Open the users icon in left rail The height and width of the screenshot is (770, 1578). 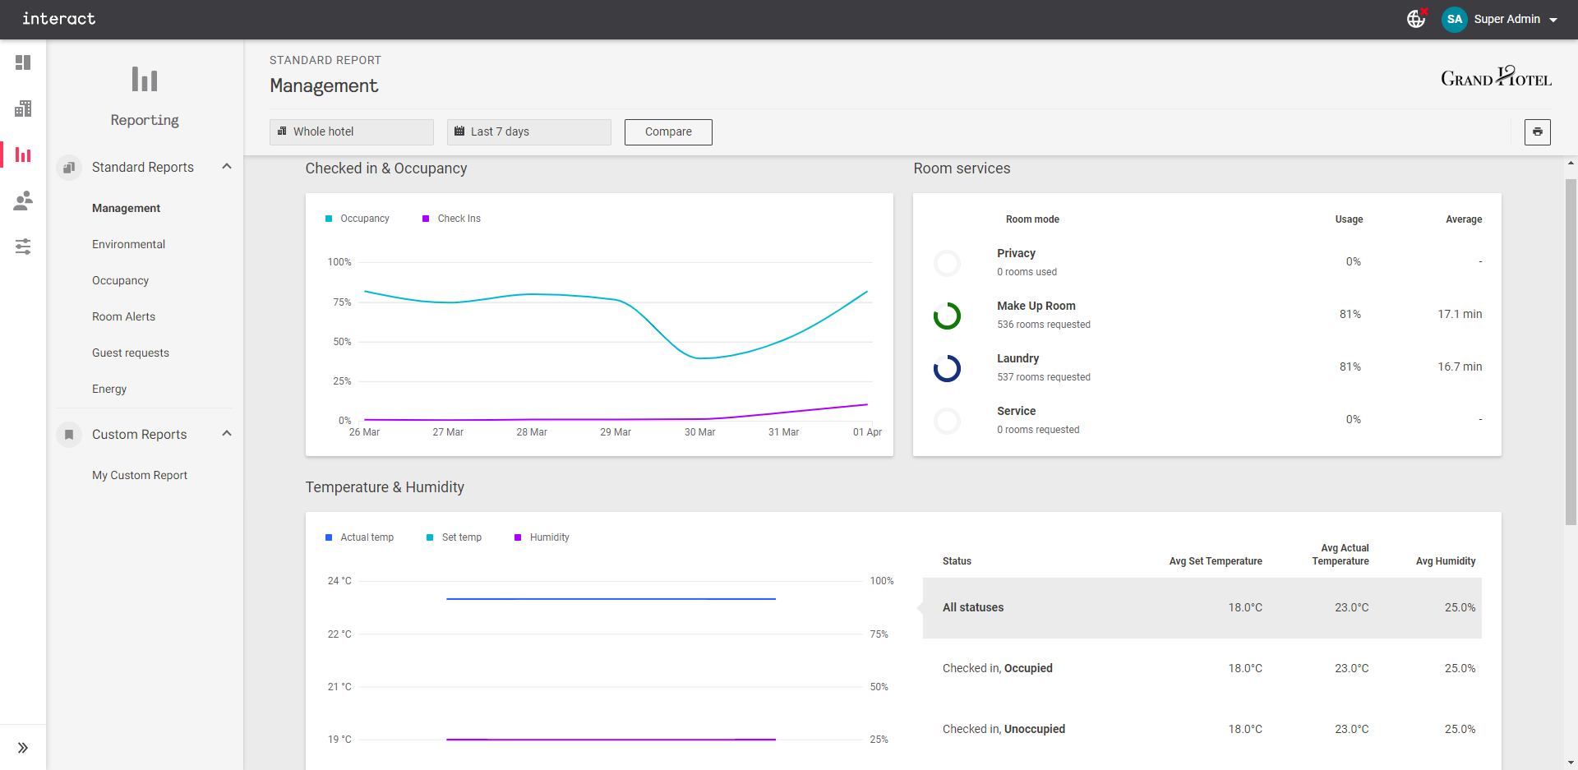[23, 201]
